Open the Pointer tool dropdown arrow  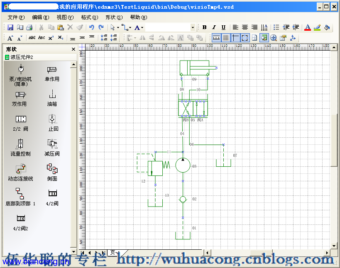[x=118, y=27]
